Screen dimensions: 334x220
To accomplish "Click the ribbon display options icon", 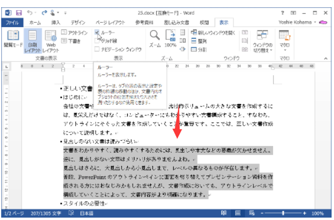I will 294,13.
